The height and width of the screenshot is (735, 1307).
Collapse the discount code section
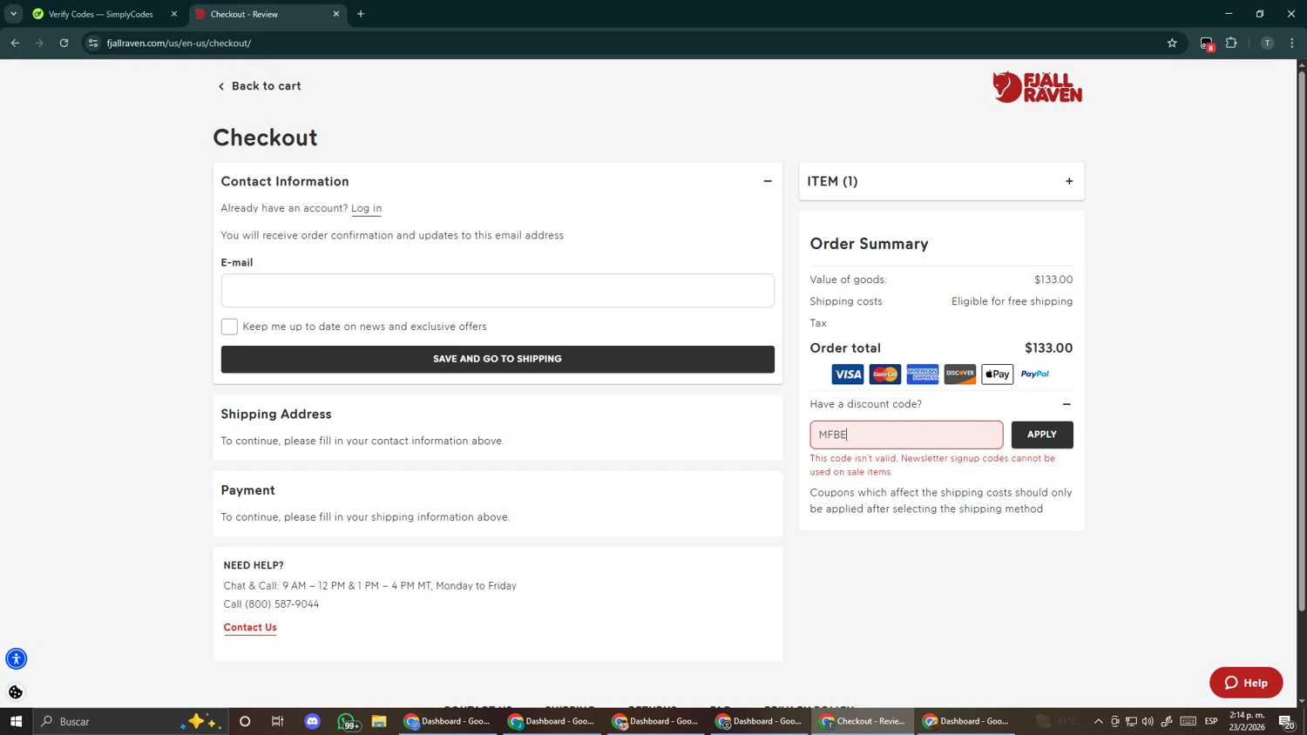(x=1067, y=404)
